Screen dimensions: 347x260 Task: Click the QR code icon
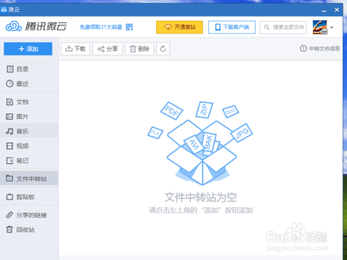pyautogui.click(x=129, y=27)
